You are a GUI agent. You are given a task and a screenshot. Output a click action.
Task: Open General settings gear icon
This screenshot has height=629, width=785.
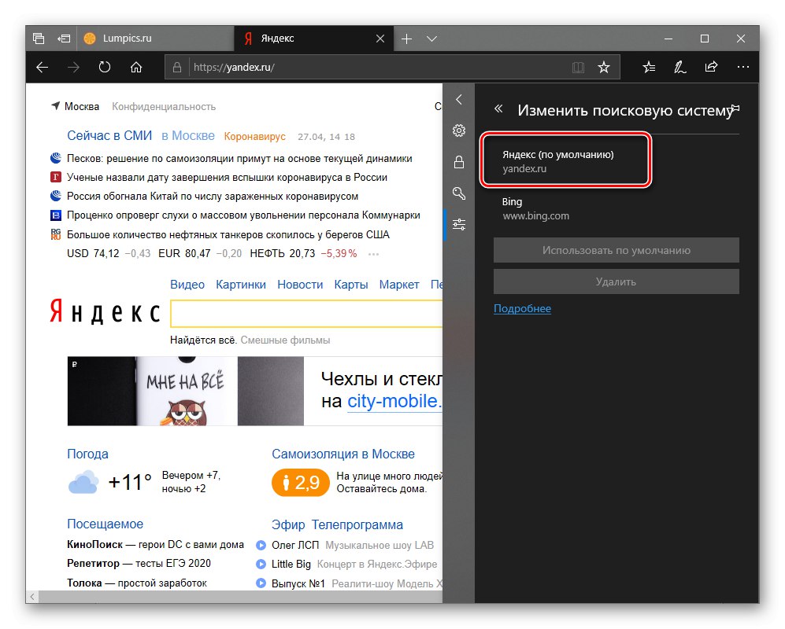[x=458, y=131]
